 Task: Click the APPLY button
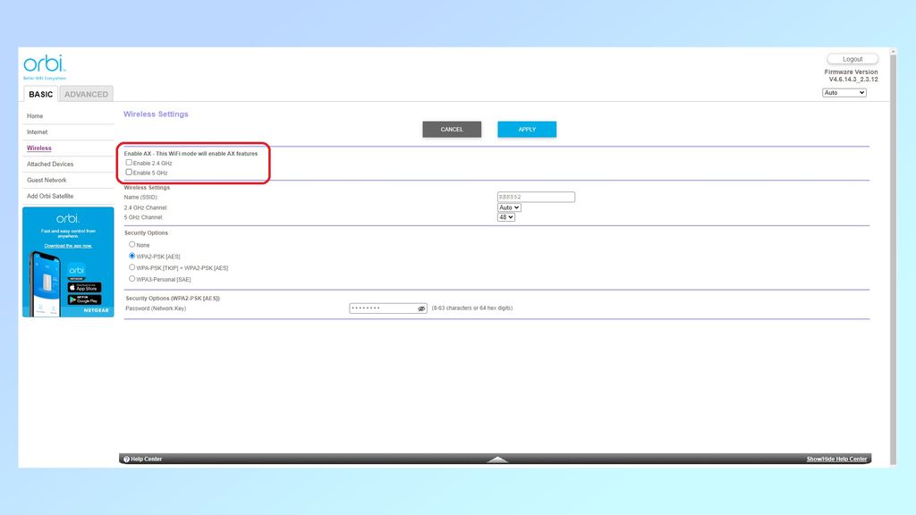coord(527,129)
